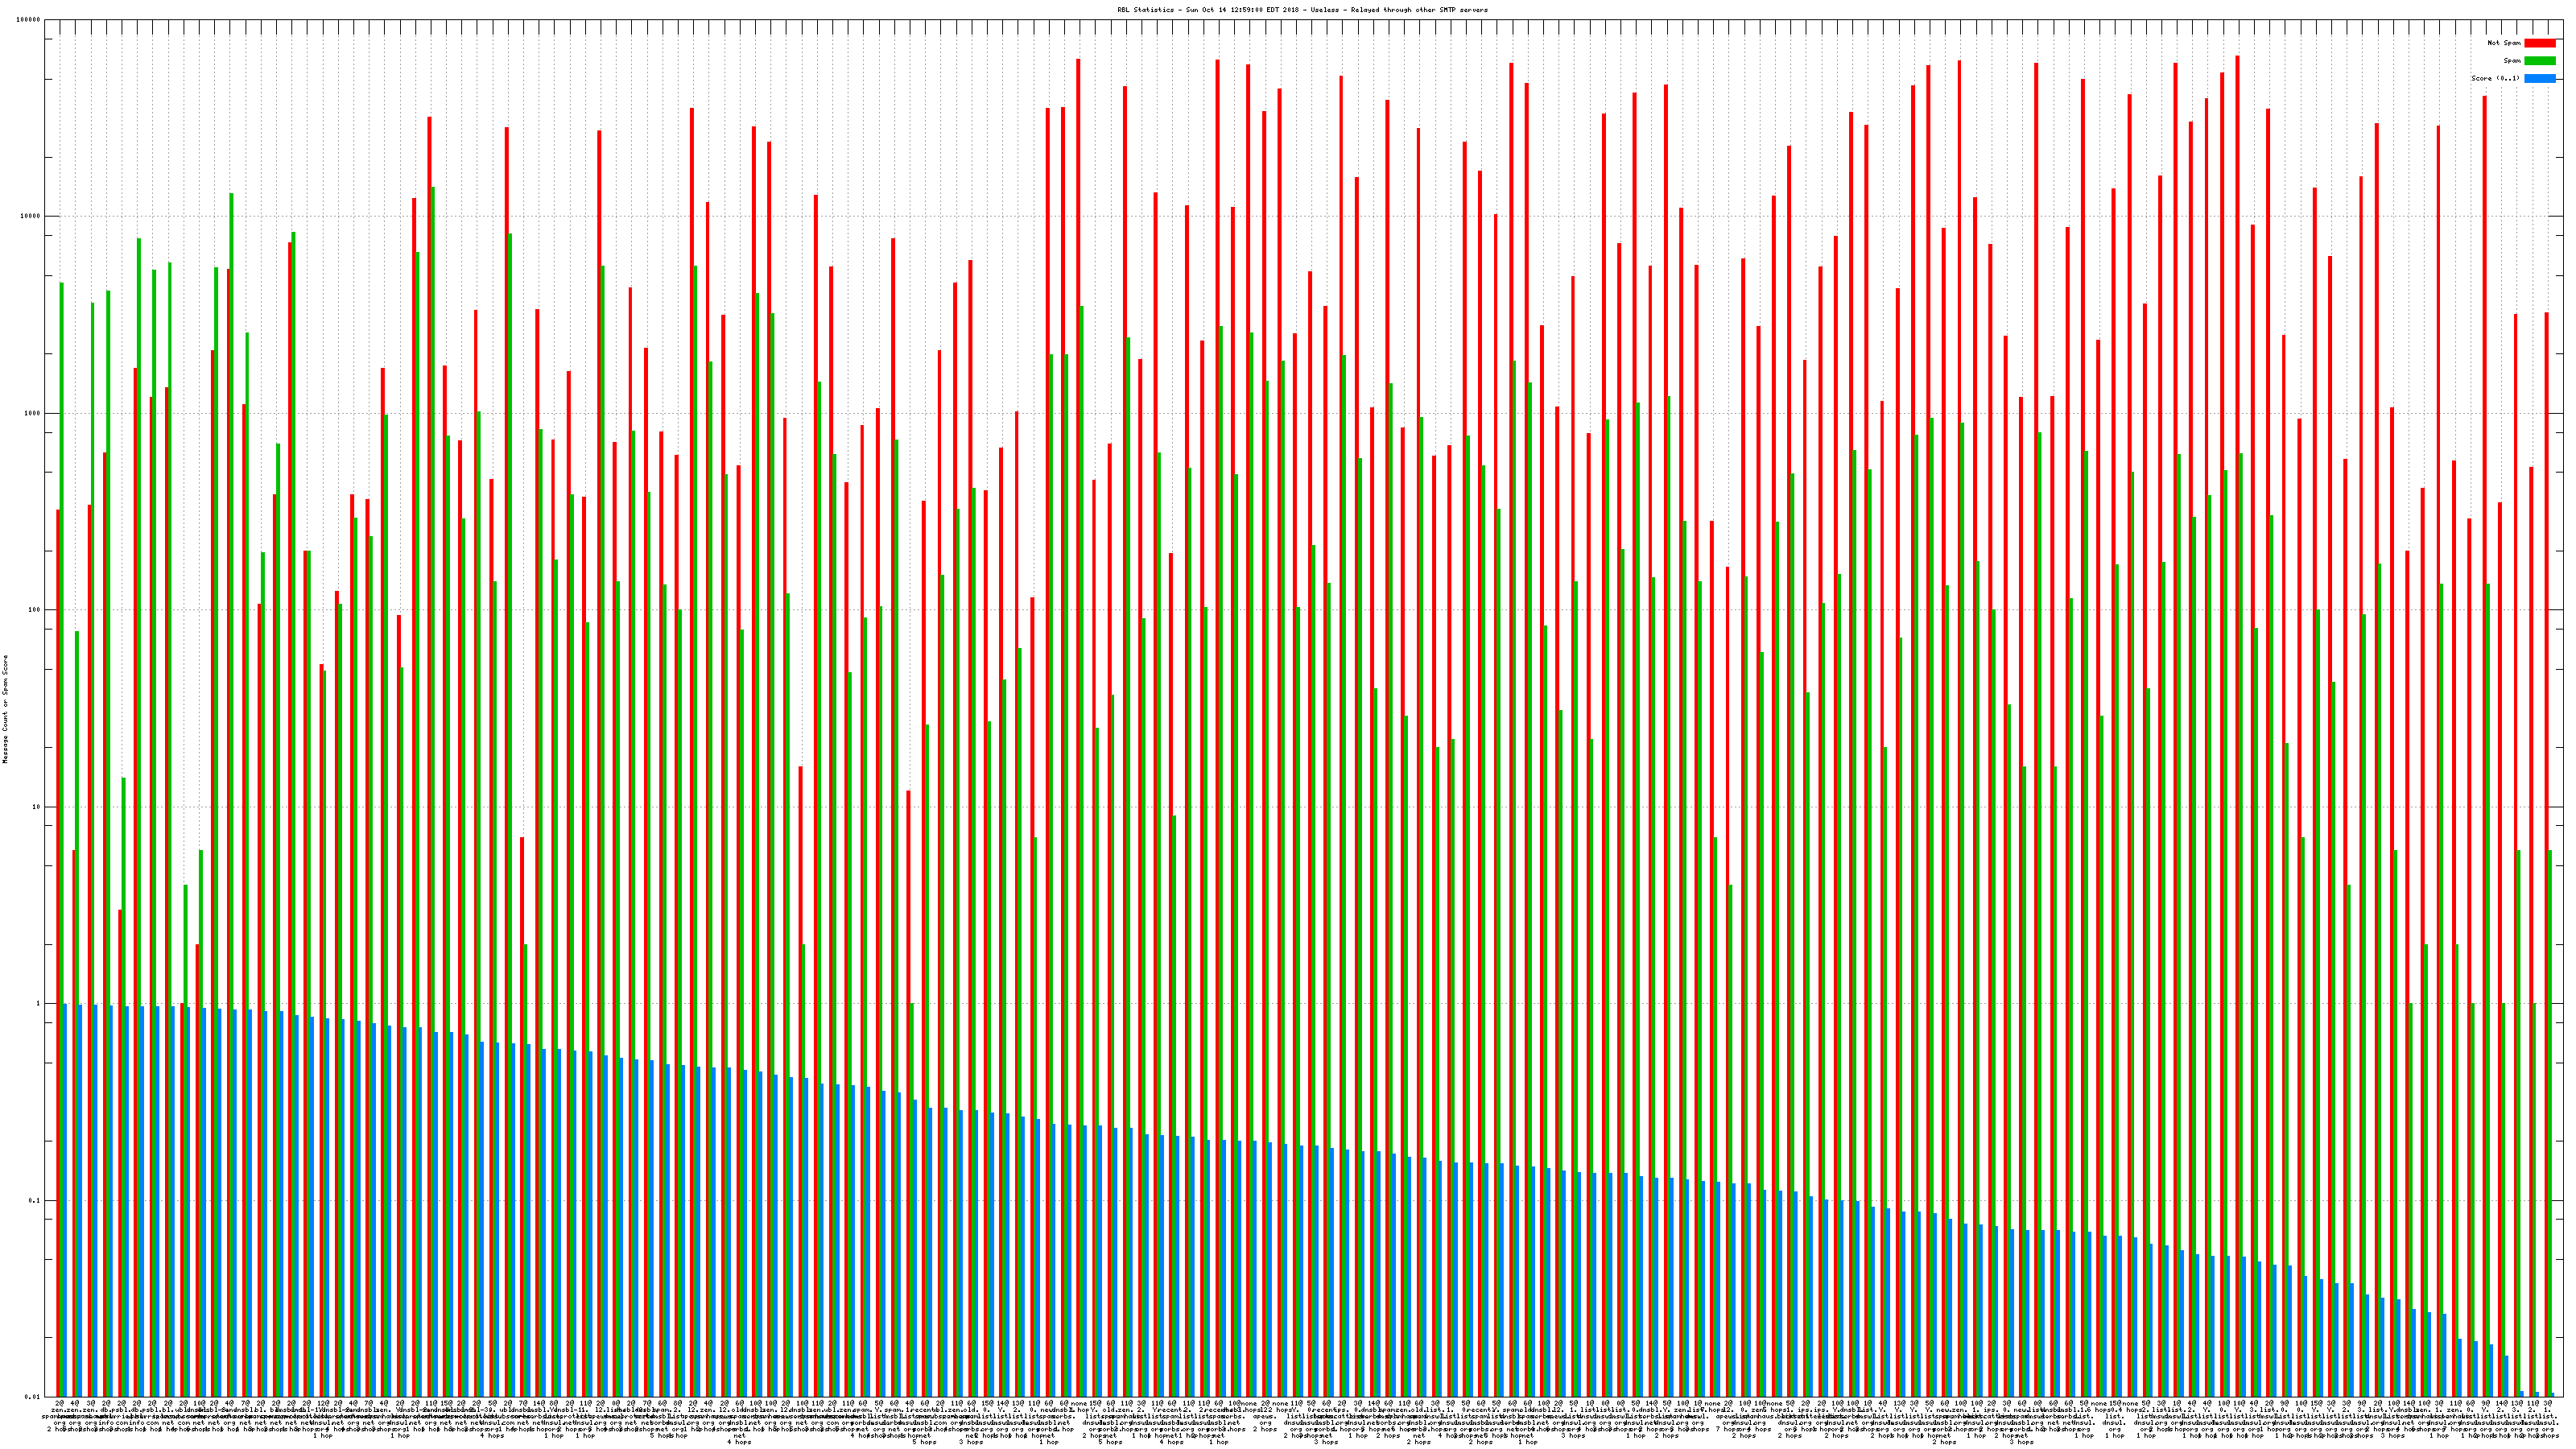The width and height of the screenshot is (2576, 1449).
Task: Click the "Spam" legend label text
Action: (x=2512, y=61)
